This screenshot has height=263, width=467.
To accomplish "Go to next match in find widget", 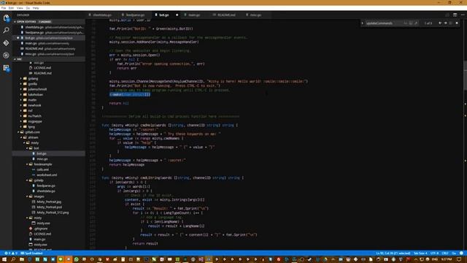I will pos(446,23).
